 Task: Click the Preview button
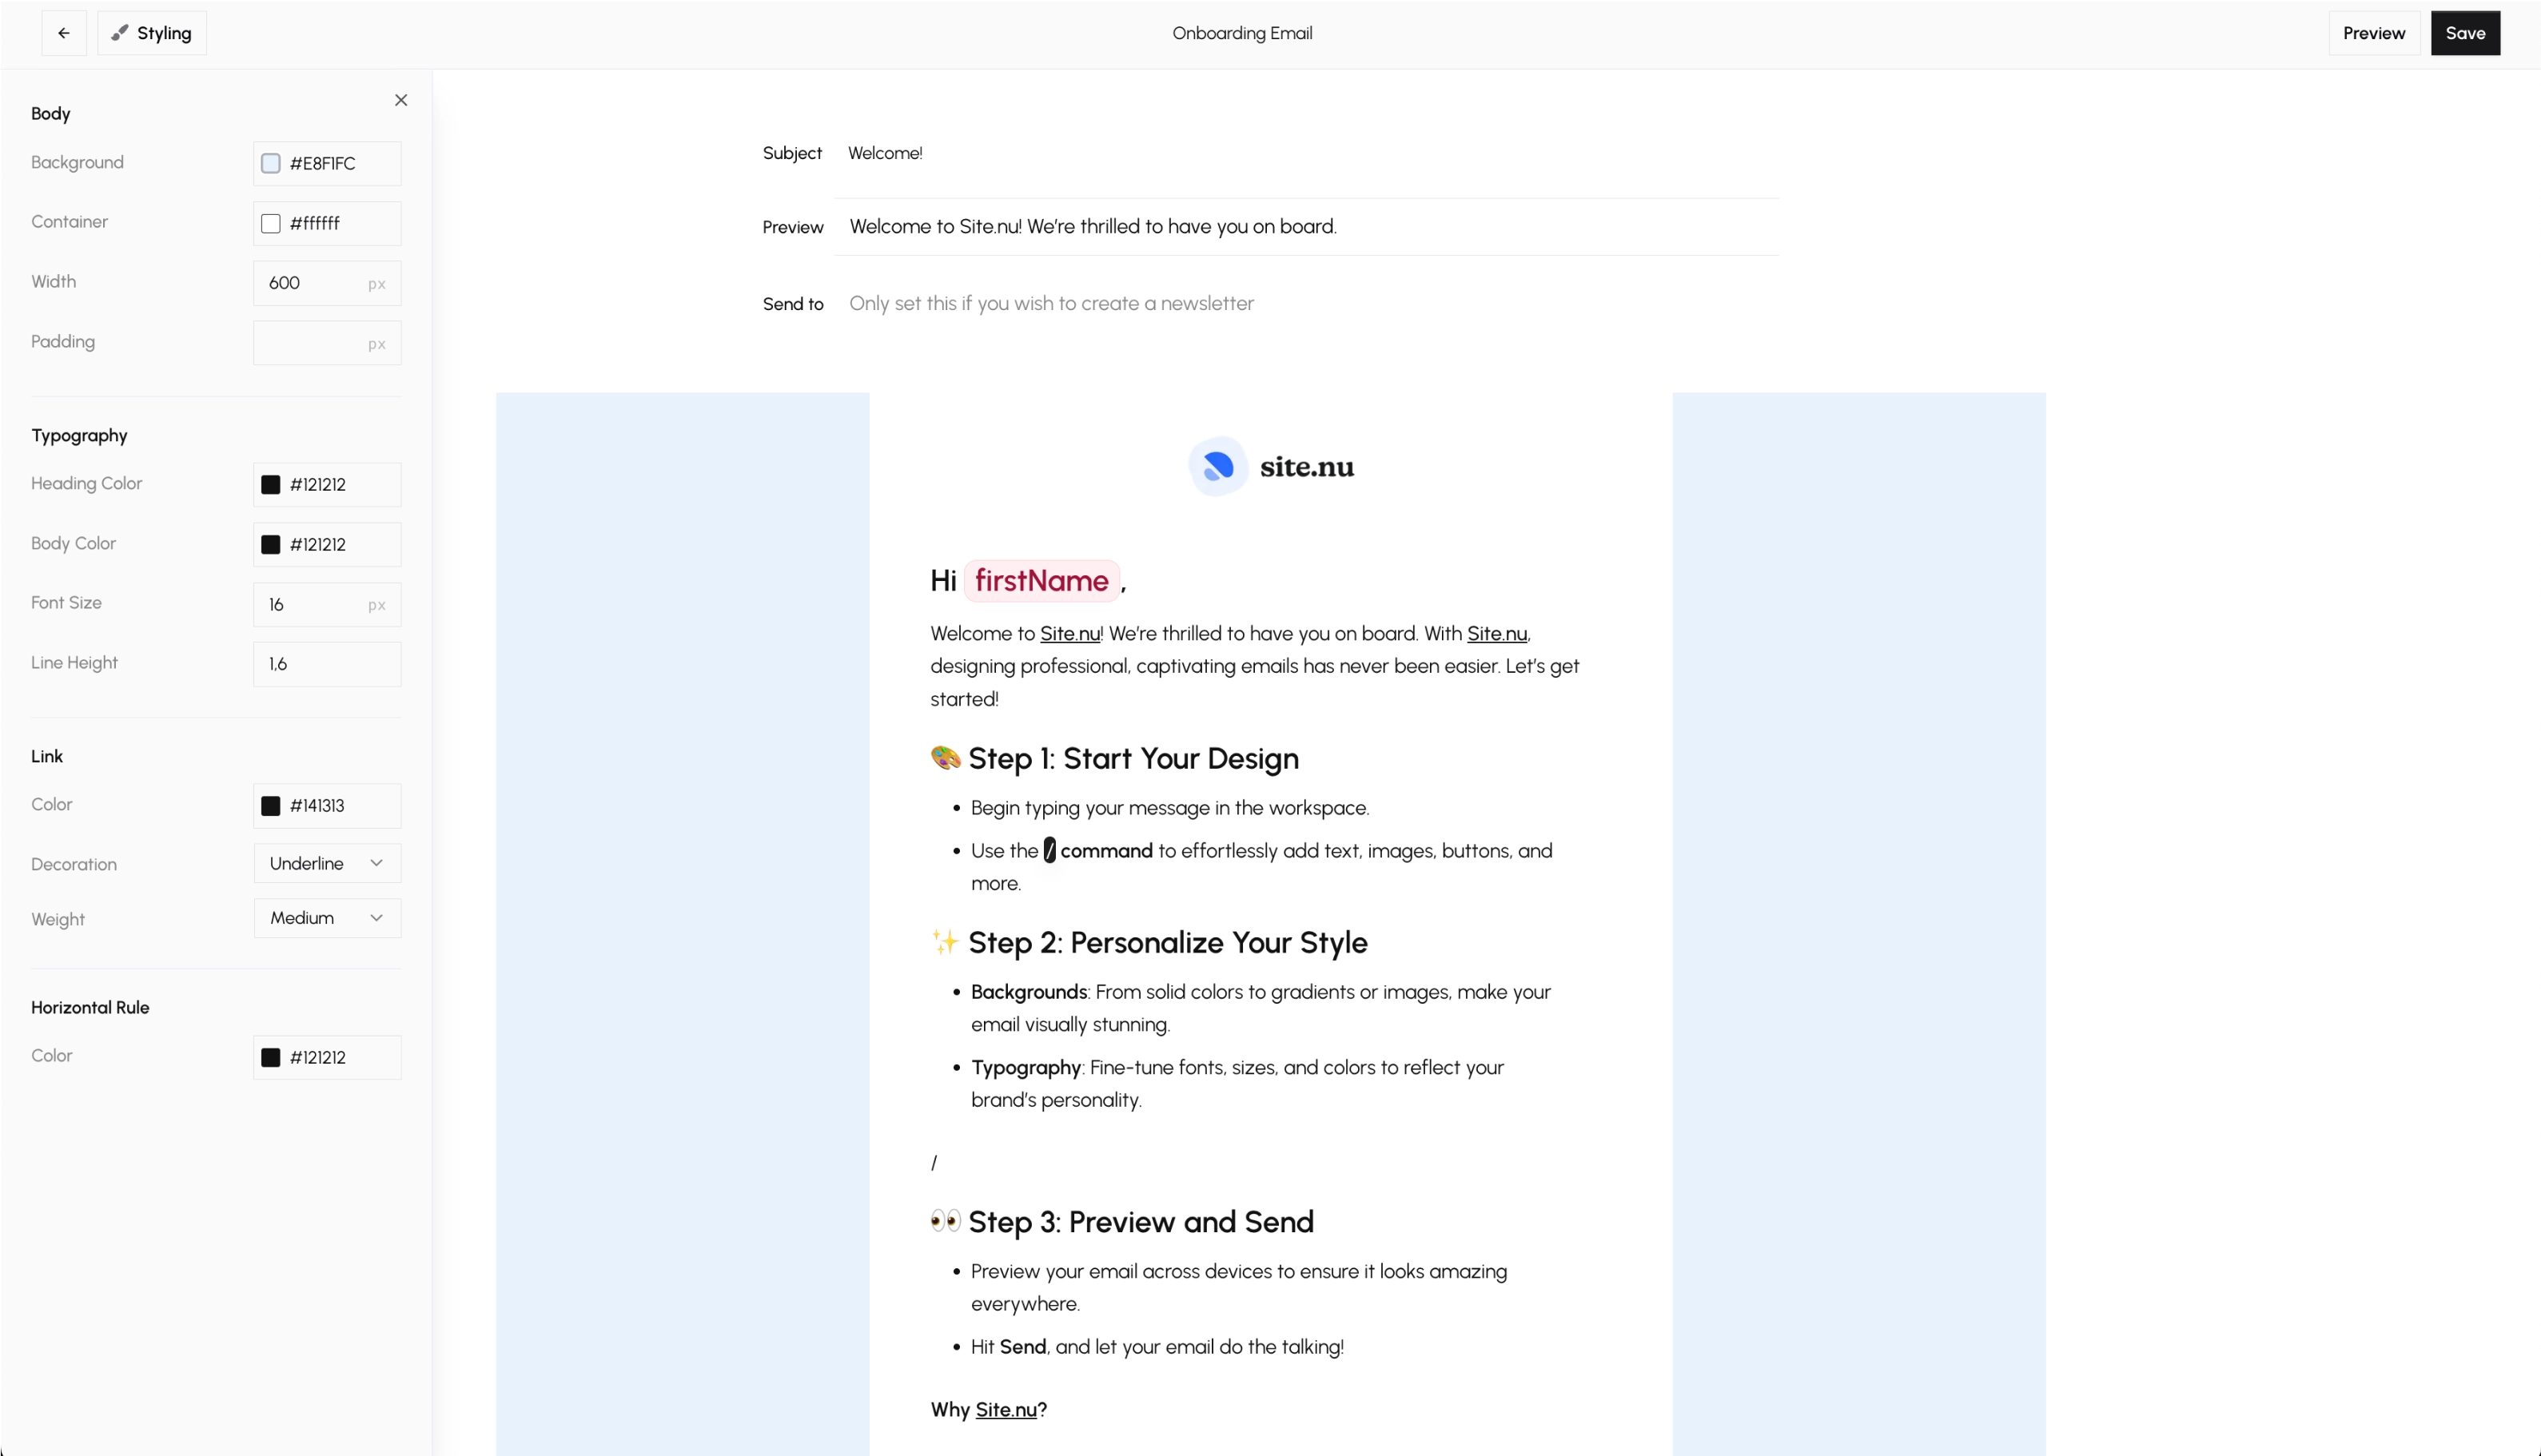(x=2373, y=33)
